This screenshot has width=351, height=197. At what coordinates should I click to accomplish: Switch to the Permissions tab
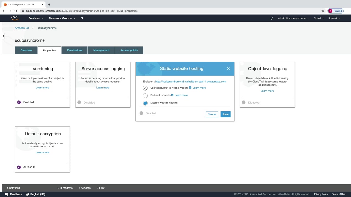(75, 50)
